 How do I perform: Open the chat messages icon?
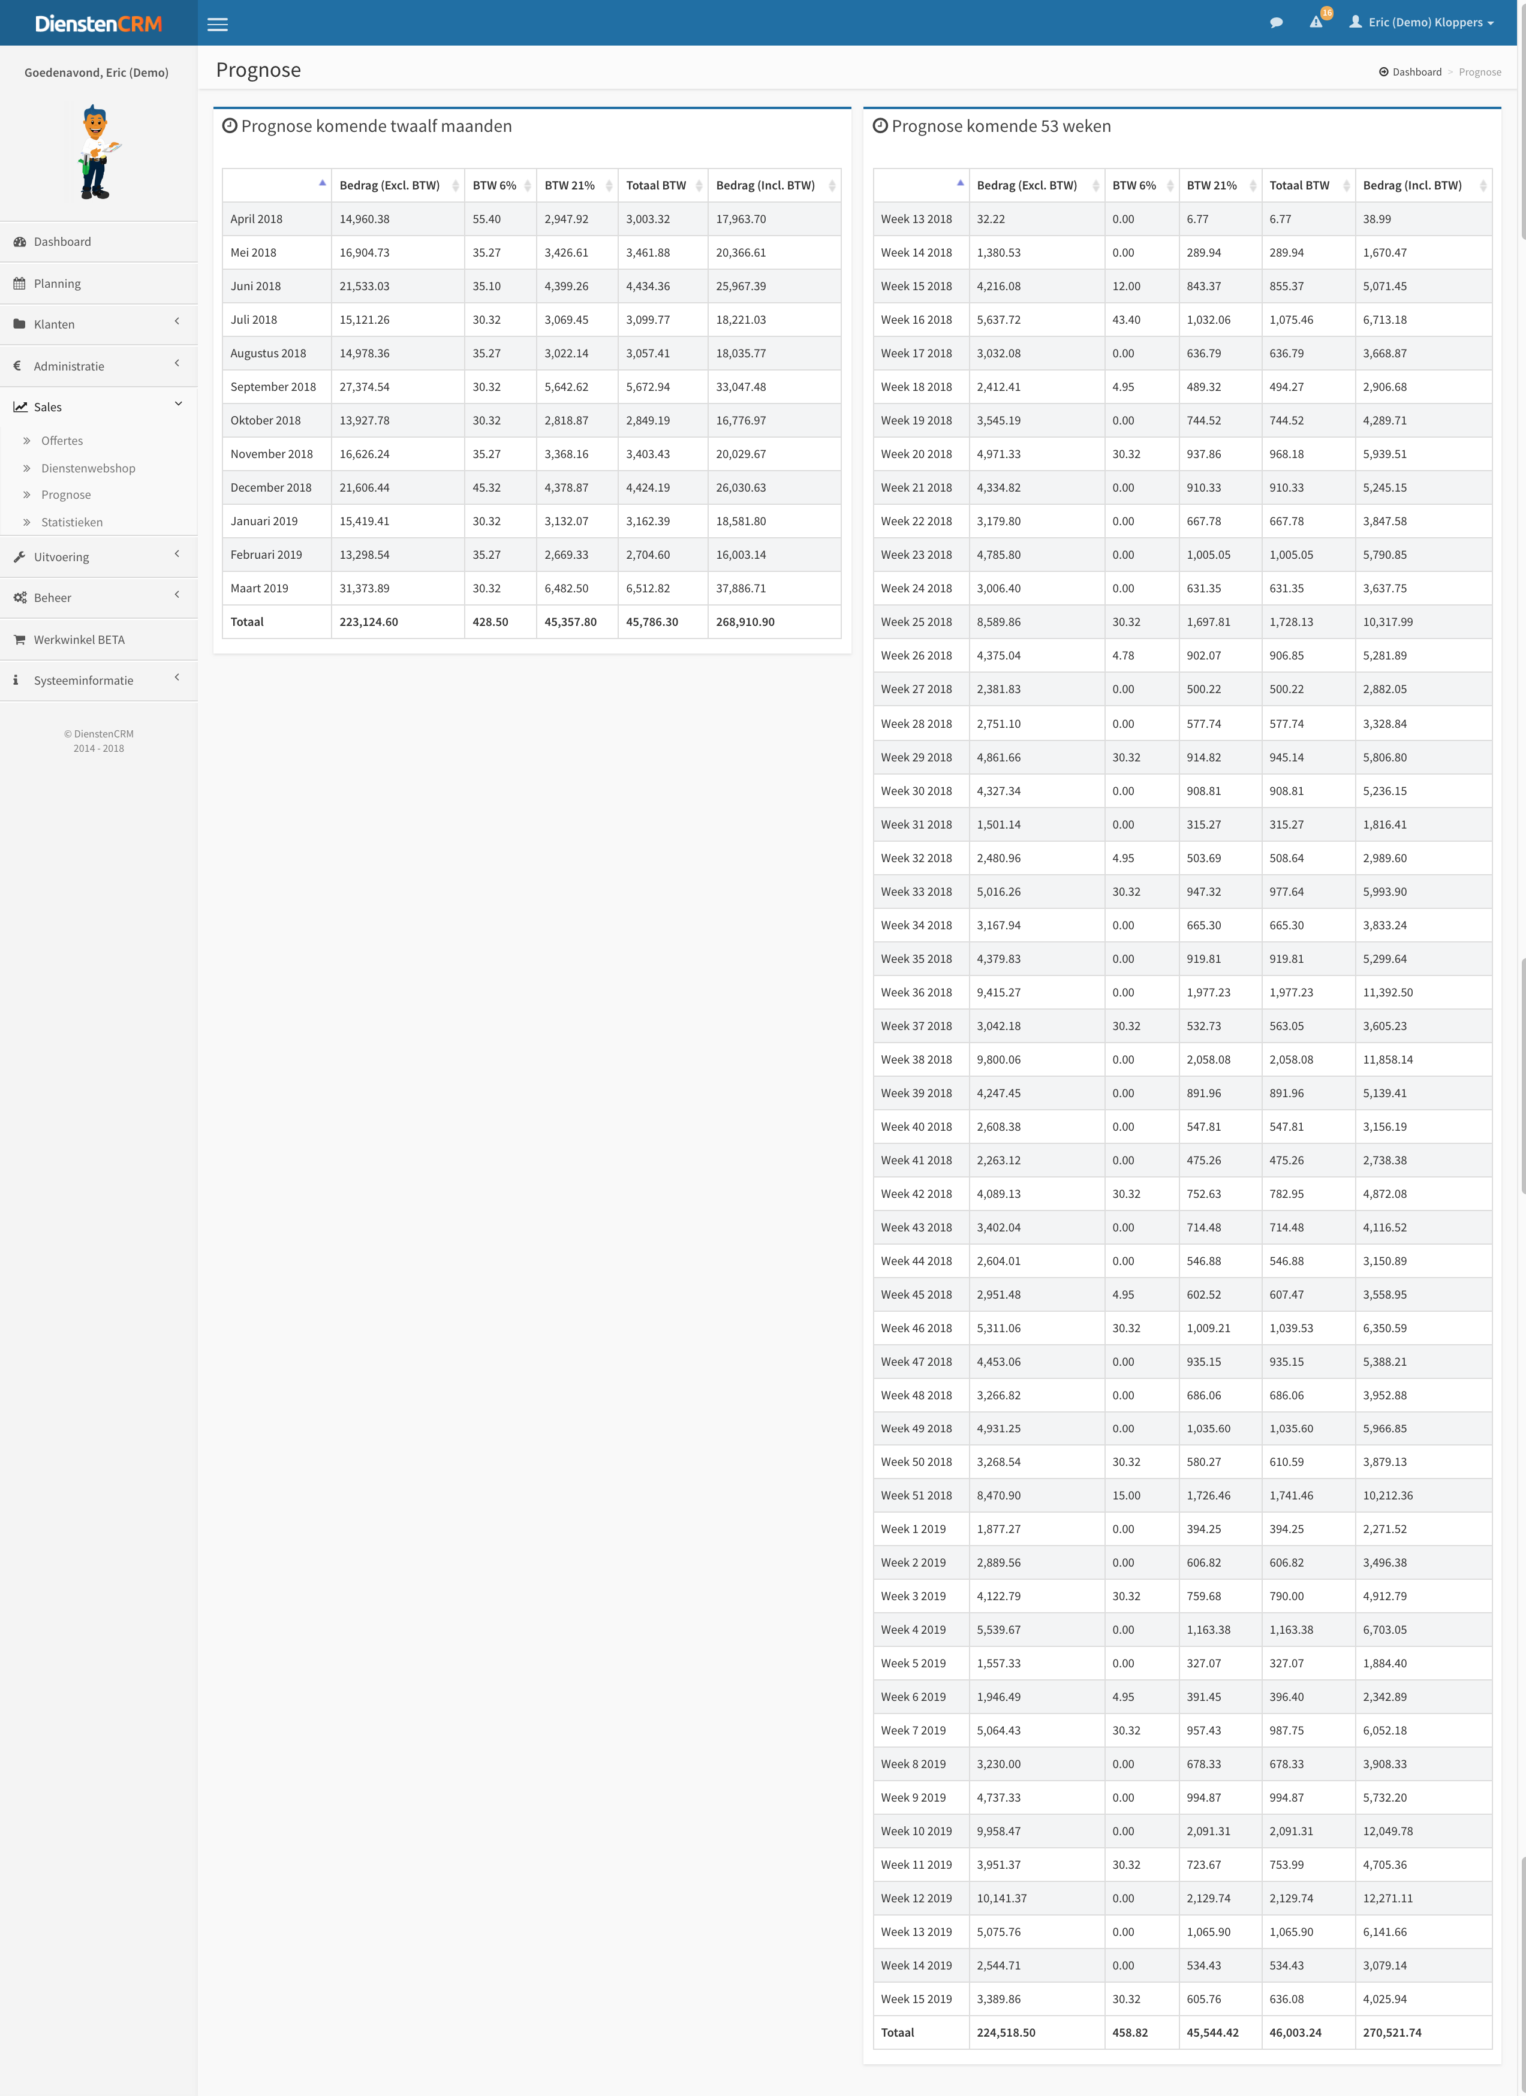click(1277, 23)
